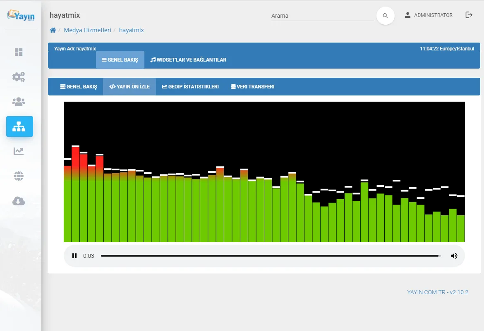Image resolution: width=484 pixels, height=331 pixels.
Task: Open Medya Hizmetleri breadcrumb link
Action: (x=87, y=30)
